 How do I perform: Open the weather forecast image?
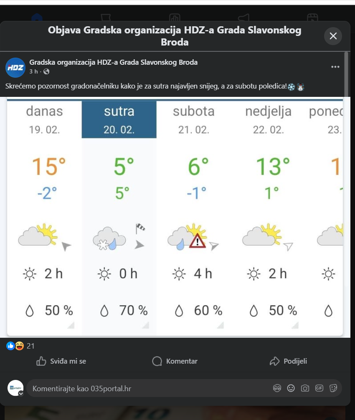[x=175, y=217]
